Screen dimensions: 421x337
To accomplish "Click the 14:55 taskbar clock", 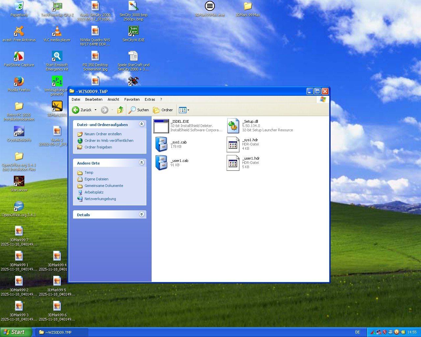I will pyautogui.click(x=412, y=332).
